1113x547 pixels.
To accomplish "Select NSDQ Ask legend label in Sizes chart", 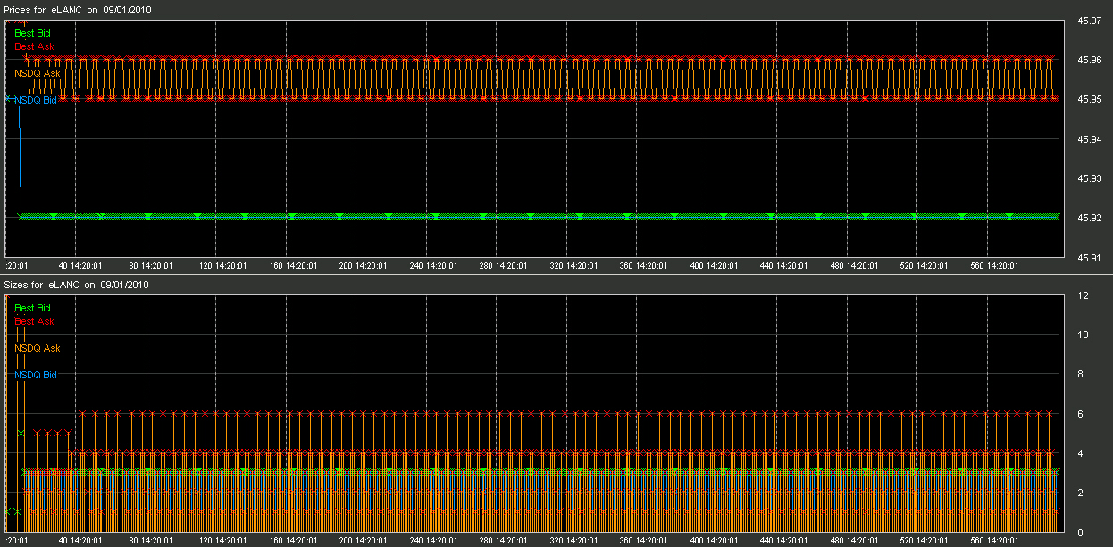I will [37, 348].
